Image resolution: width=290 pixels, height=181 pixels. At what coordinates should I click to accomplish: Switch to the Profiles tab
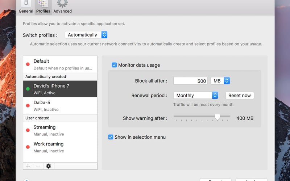pyautogui.click(x=43, y=7)
